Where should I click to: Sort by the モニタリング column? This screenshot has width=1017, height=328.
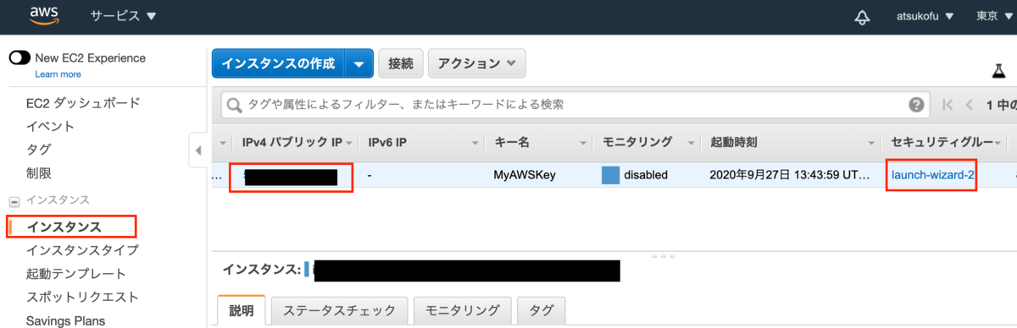point(637,142)
